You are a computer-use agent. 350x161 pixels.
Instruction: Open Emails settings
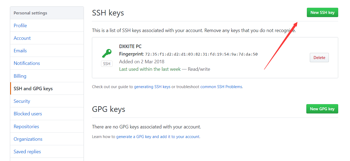pyautogui.click(x=20, y=51)
